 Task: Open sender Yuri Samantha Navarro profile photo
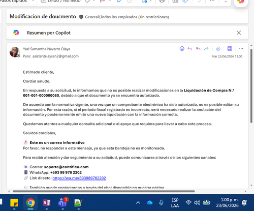pyautogui.click(x=15, y=52)
